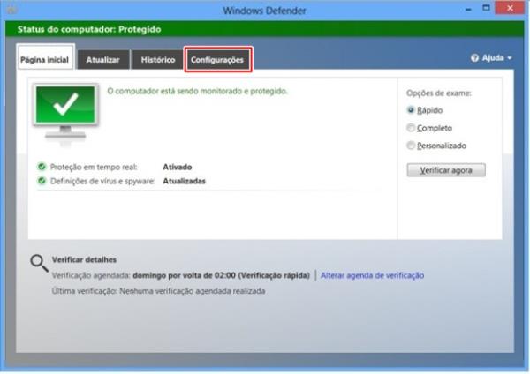530x374 pixels.
Task: Click the Verificar agora button
Action: 446,170
